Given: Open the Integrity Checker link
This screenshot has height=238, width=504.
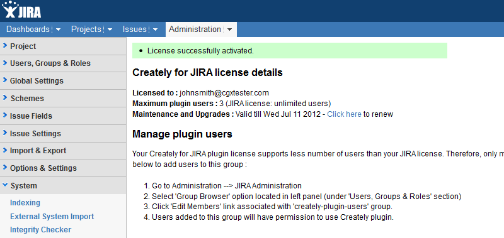Looking at the screenshot, I should click(x=40, y=230).
